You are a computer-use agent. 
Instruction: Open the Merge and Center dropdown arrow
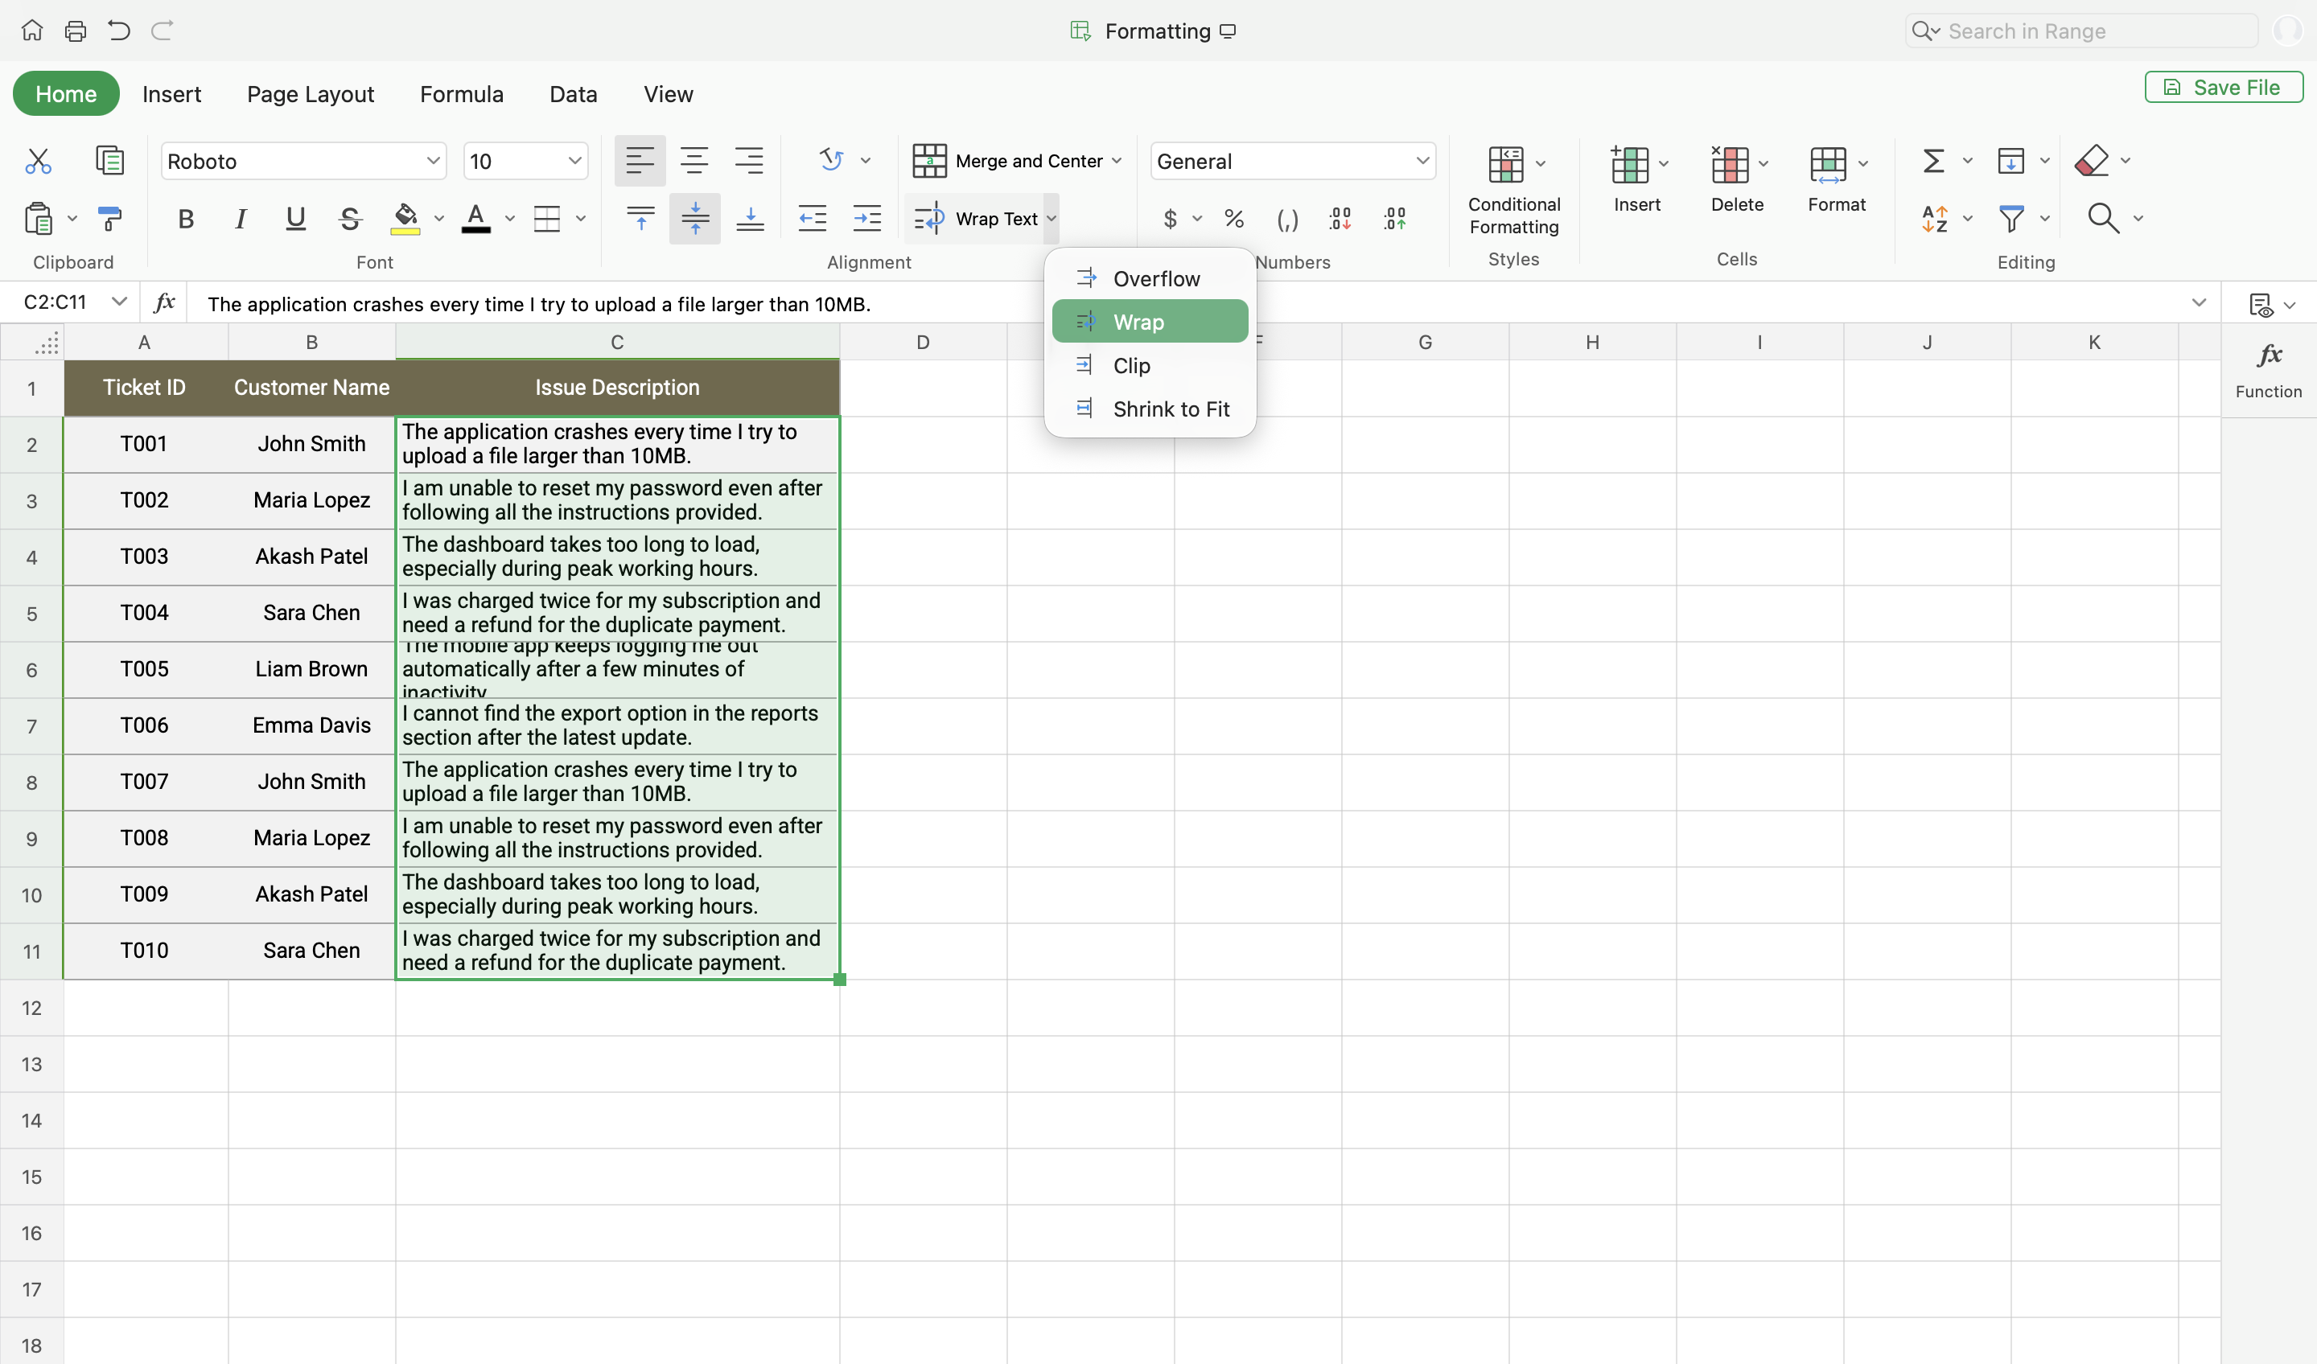pyautogui.click(x=1117, y=161)
